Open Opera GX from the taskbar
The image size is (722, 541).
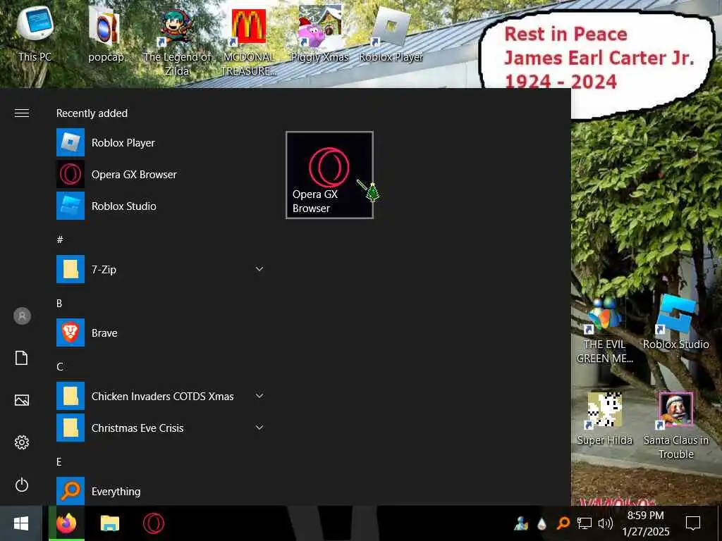pos(153,523)
